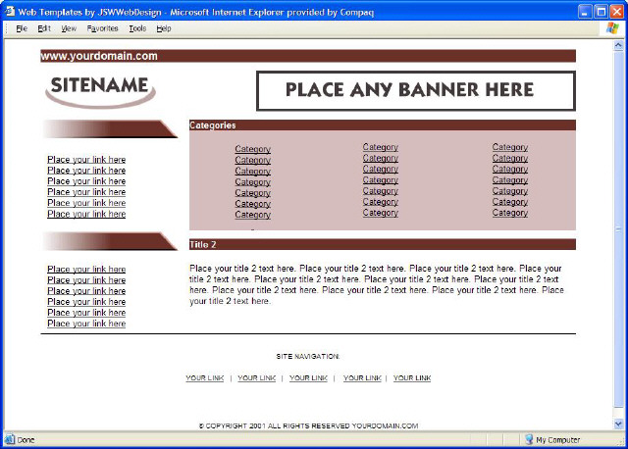Maximize the Internet Explorer window
This screenshot has height=449, width=628.
599,10
